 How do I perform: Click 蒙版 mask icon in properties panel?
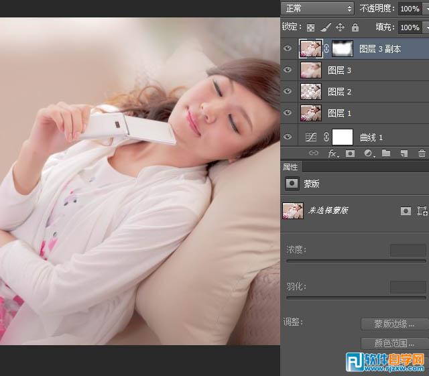click(x=292, y=184)
